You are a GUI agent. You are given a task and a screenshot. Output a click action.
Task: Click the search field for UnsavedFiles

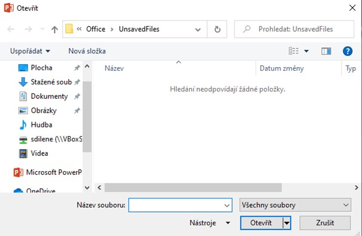coord(294,29)
